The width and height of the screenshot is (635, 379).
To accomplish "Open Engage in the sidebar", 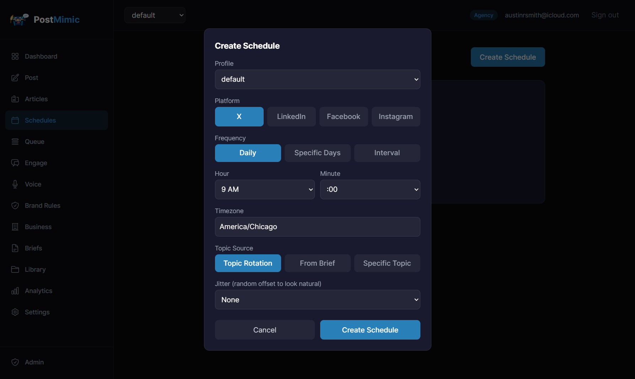I will click(x=57, y=163).
